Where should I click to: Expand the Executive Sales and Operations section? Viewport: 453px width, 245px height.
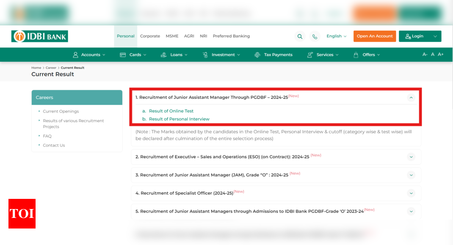click(x=411, y=157)
